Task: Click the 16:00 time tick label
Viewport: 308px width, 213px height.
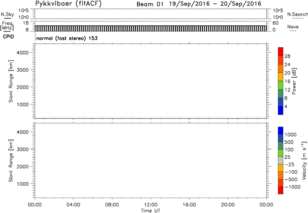Action: coord(189,205)
